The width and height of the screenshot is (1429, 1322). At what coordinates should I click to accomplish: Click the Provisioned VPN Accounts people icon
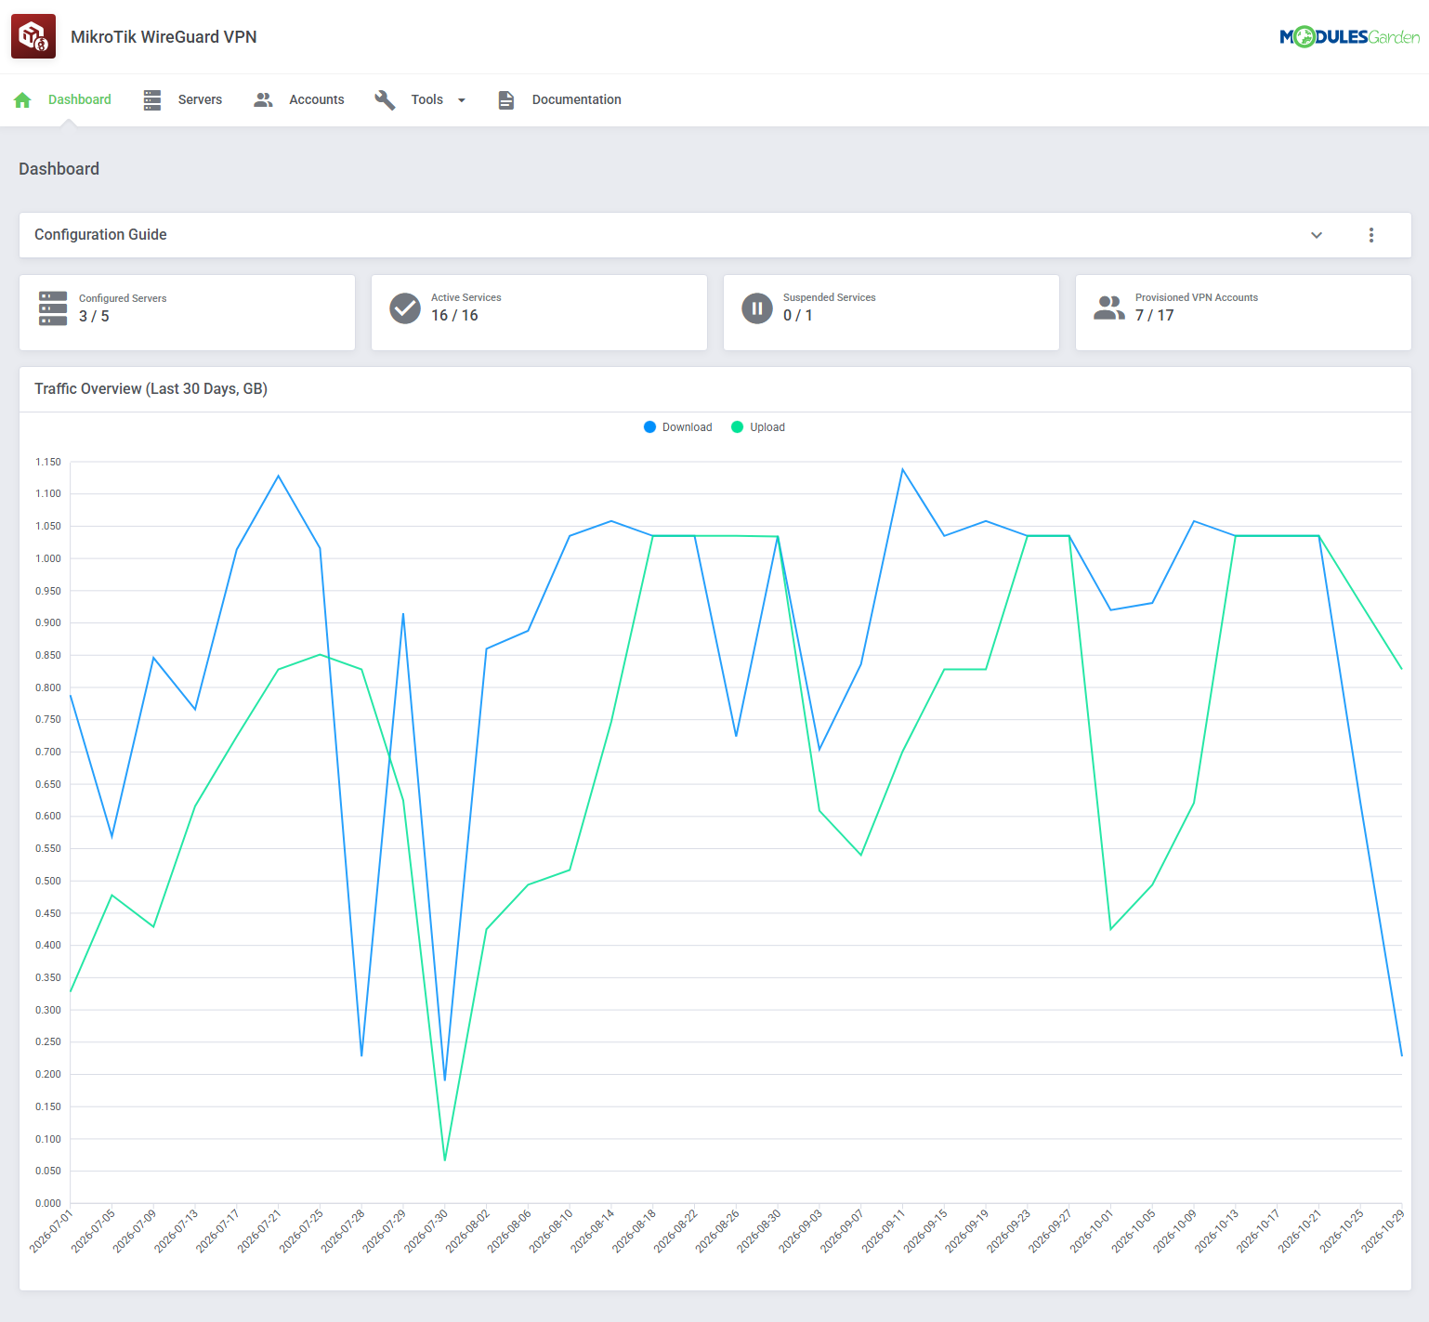[1109, 308]
